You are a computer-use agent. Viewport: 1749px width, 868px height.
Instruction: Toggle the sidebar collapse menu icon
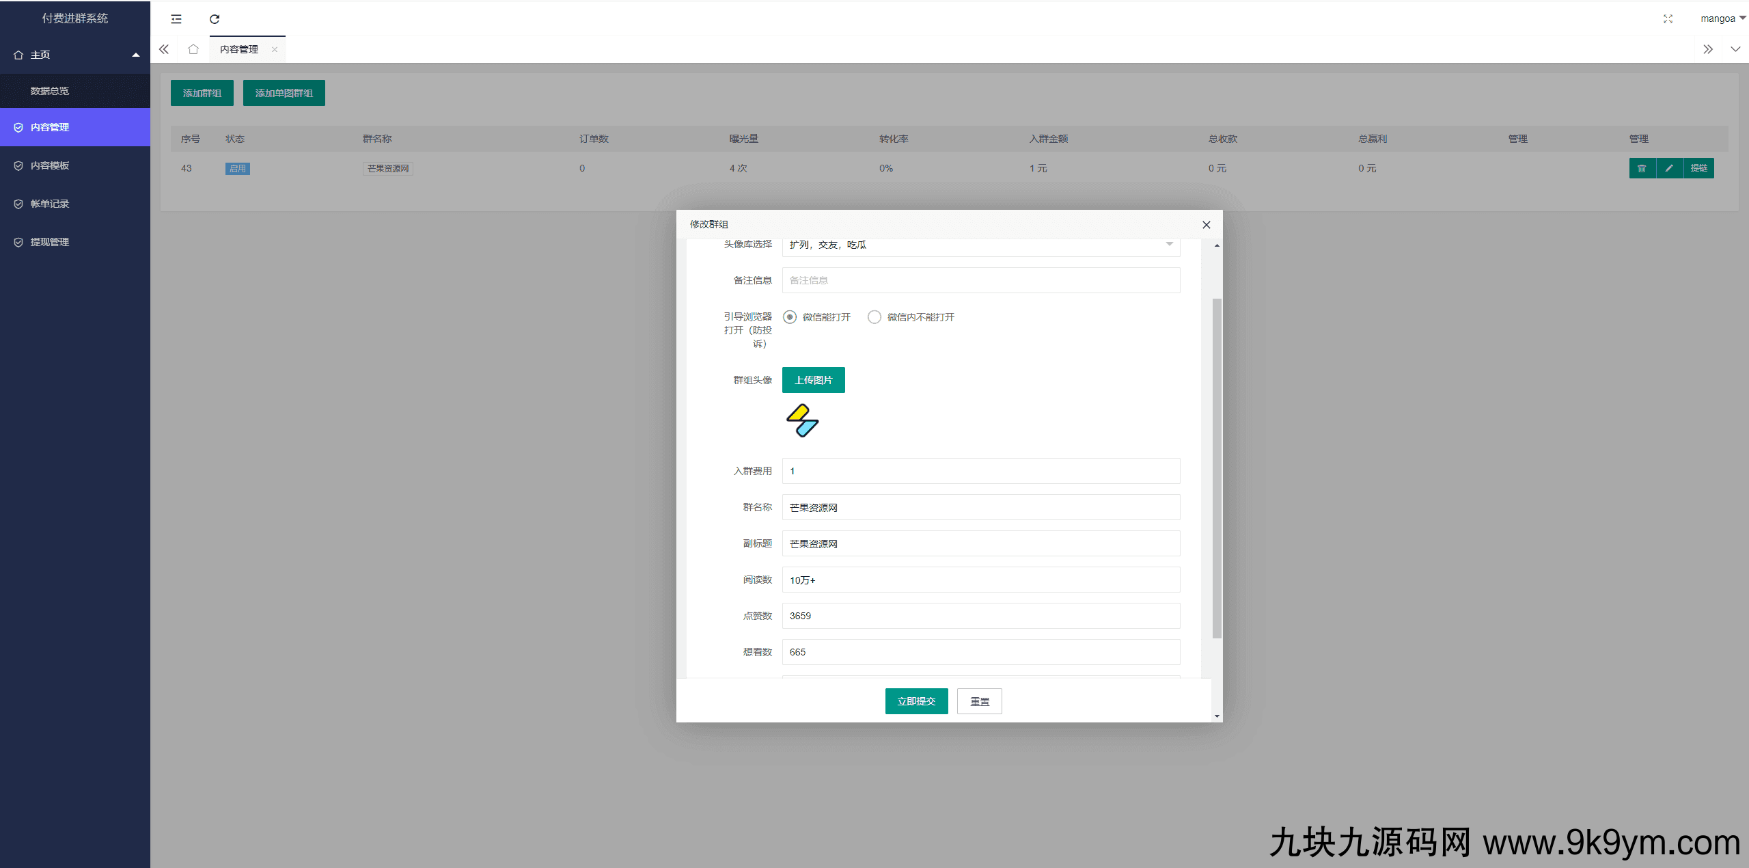[176, 19]
